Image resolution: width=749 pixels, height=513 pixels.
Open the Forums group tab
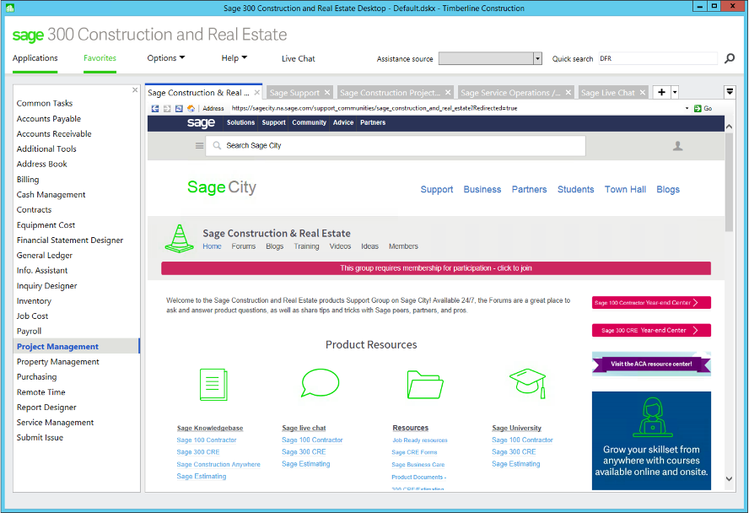[x=244, y=246]
